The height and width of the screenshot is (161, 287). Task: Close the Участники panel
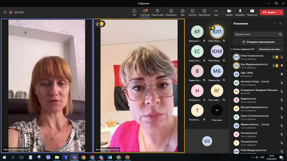pyautogui.click(x=281, y=24)
